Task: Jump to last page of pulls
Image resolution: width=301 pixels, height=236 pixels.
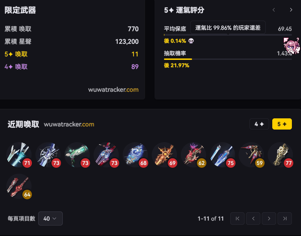Action: (x=285, y=218)
